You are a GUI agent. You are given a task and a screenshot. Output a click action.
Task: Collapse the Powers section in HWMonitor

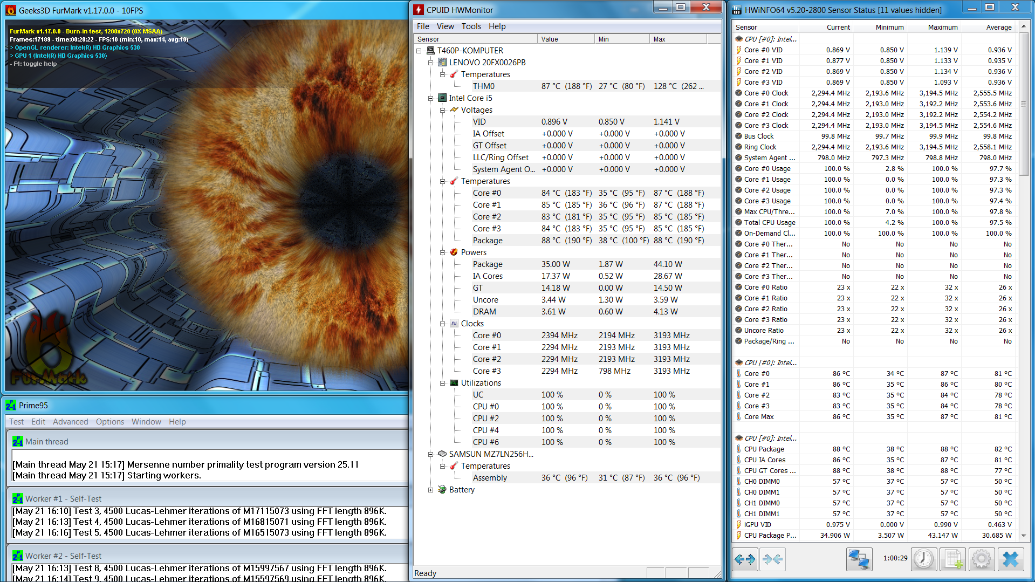click(442, 252)
